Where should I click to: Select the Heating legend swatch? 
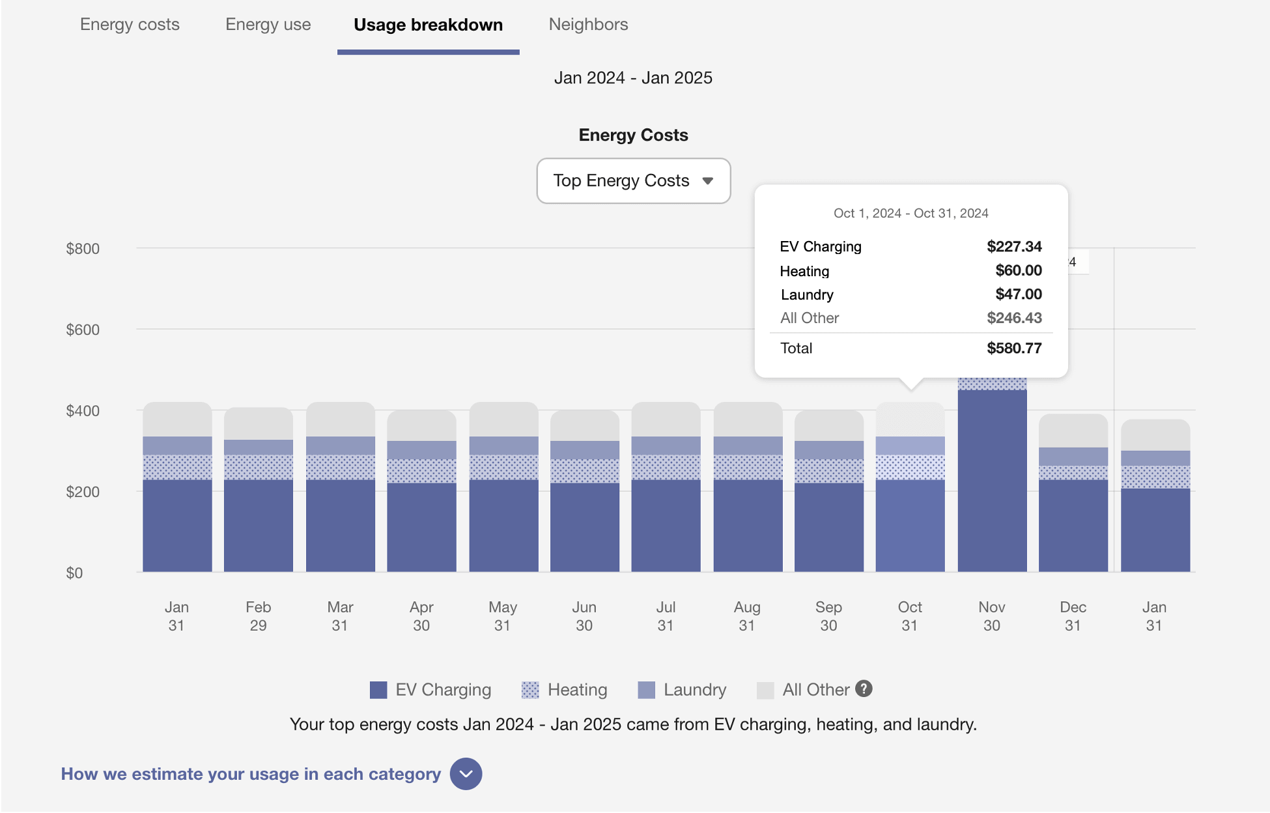pyautogui.click(x=529, y=689)
